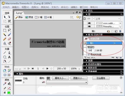Click the frame delay input field
This screenshot has height=96, width=125.
(91, 50)
